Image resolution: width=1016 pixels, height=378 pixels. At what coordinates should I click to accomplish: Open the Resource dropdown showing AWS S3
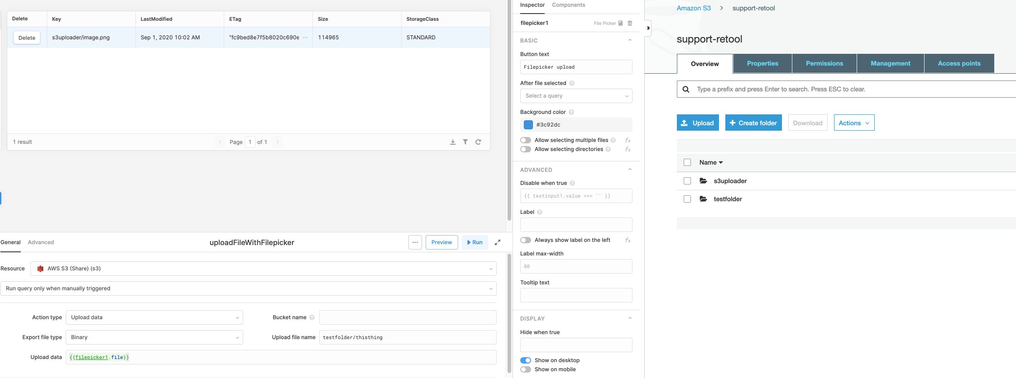tap(264, 269)
